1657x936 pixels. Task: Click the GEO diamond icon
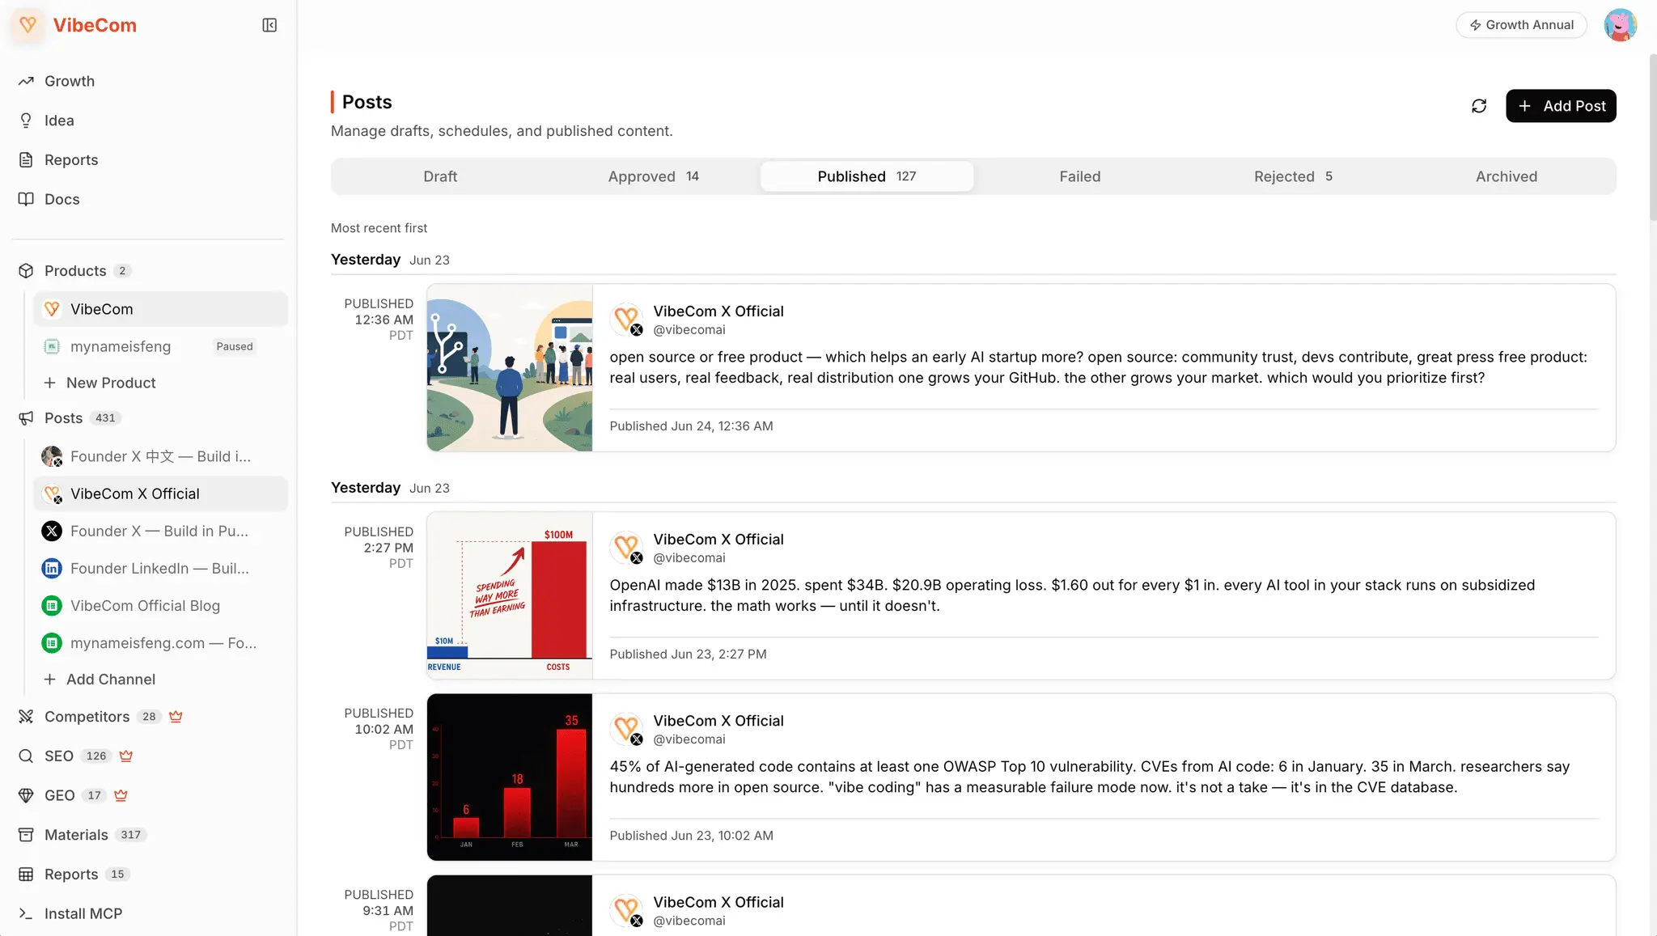26,795
